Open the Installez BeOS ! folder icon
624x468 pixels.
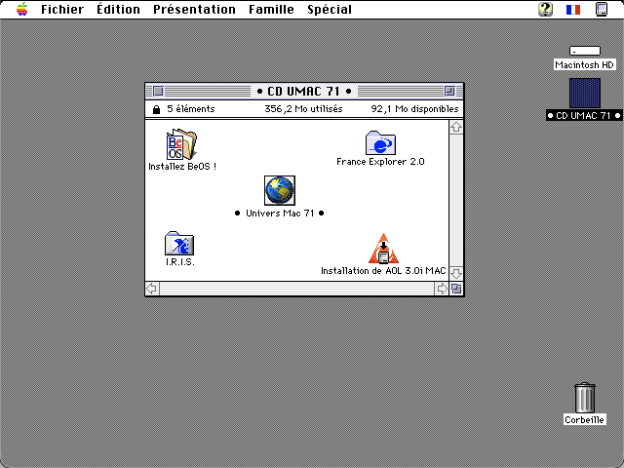coord(181,144)
